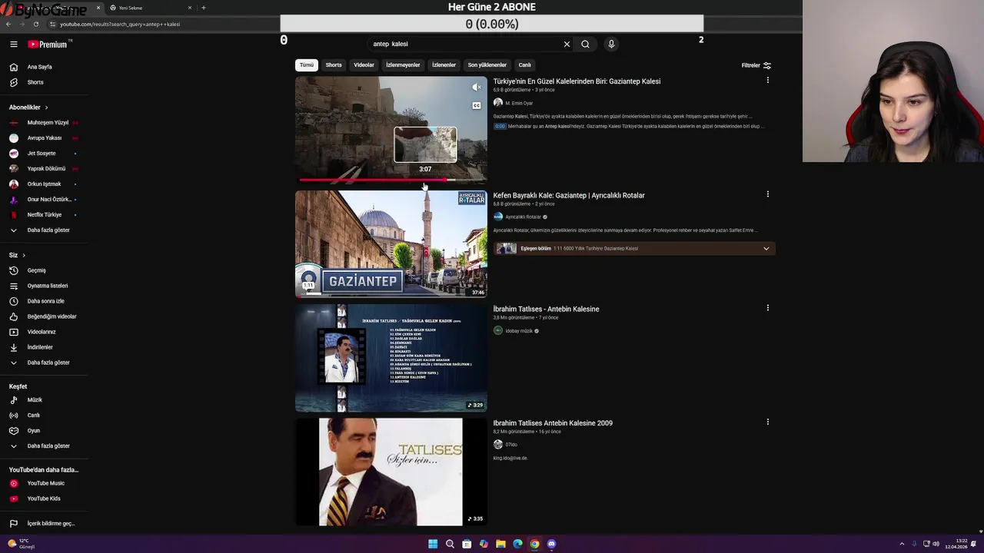Open İndirilenler downloads

40,347
